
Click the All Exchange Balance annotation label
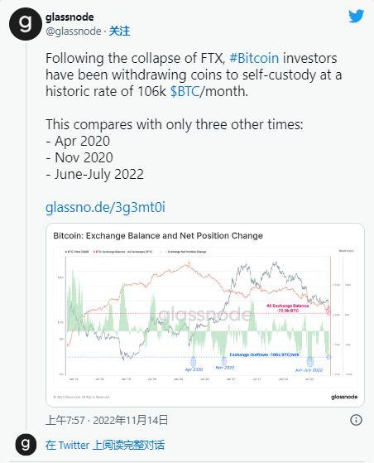[288, 308]
